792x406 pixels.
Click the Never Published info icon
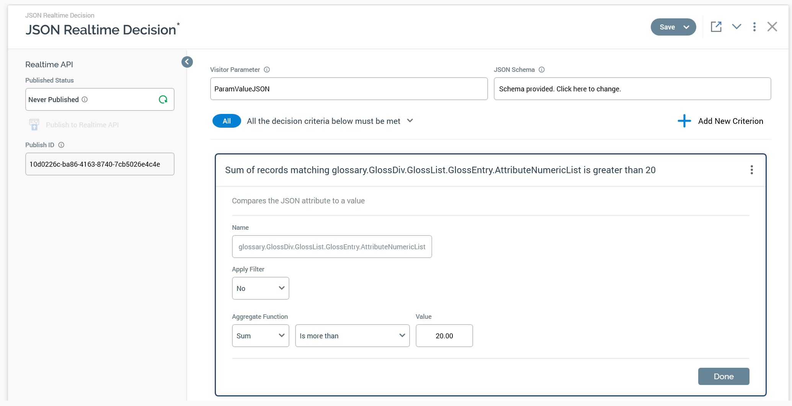pyautogui.click(x=85, y=99)
